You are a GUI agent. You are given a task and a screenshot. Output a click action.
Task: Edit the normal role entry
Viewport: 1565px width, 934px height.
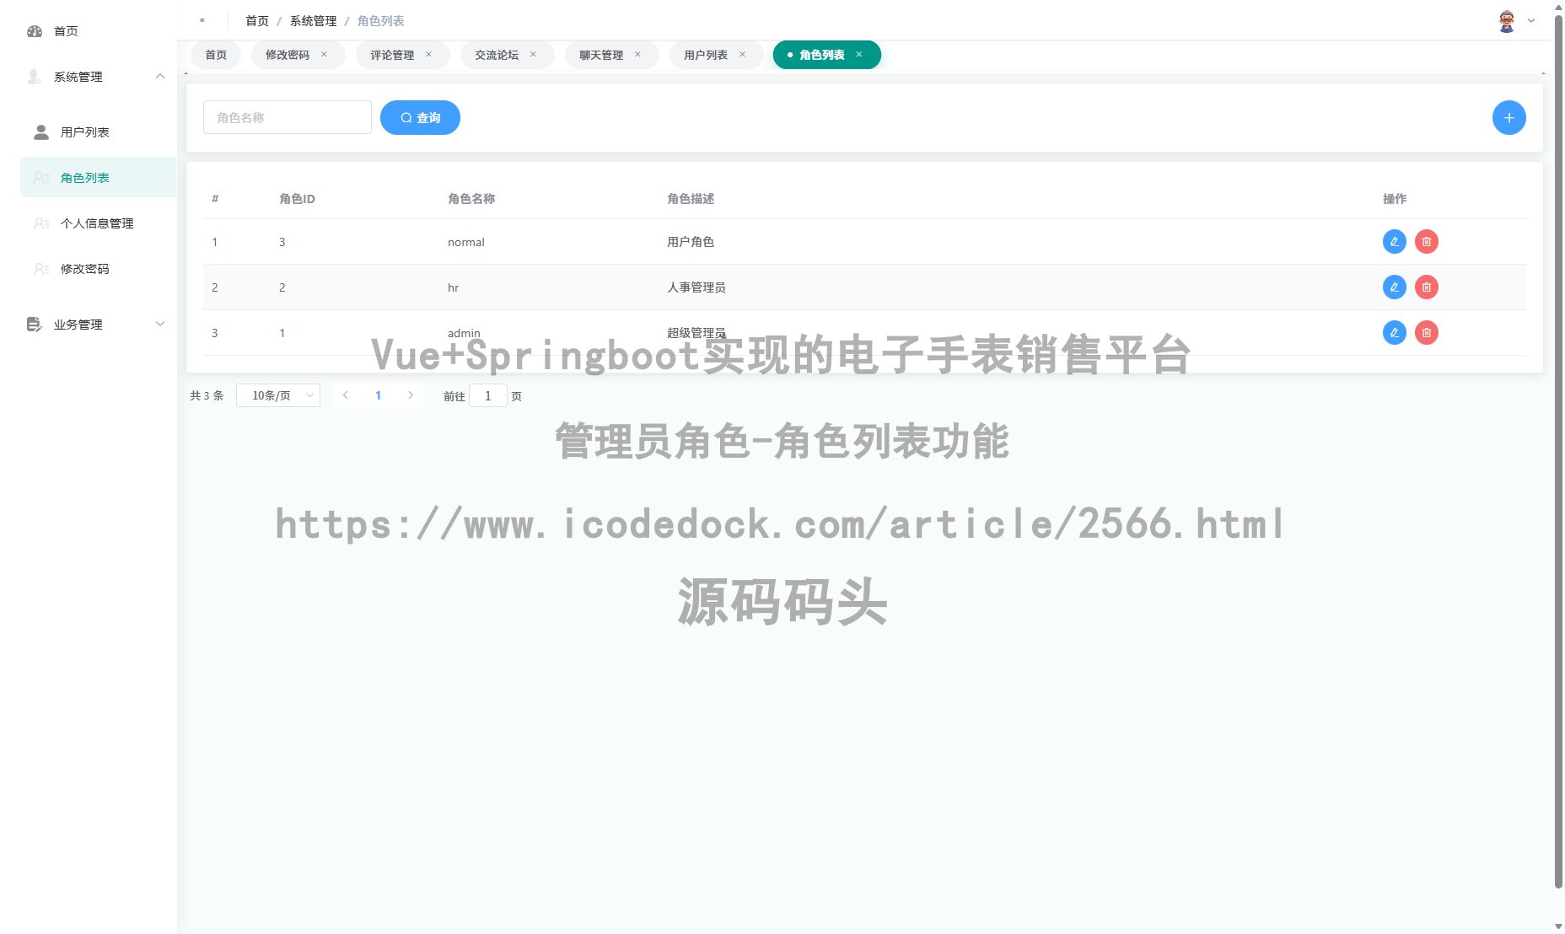[1394, 242]
